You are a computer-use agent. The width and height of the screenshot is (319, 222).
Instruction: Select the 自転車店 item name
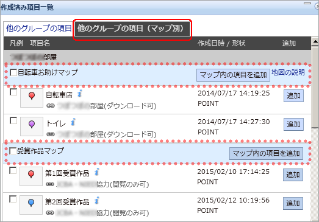59,95
